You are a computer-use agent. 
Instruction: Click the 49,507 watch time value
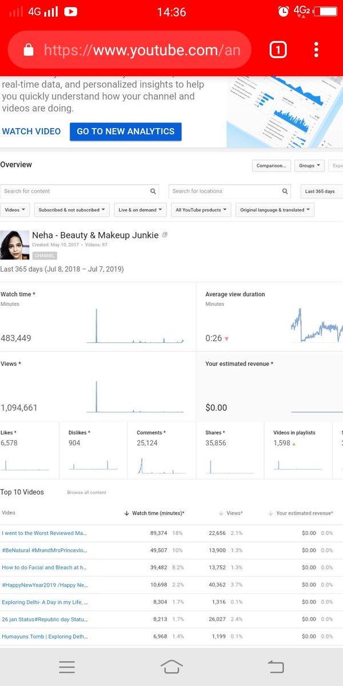(159, 550)
